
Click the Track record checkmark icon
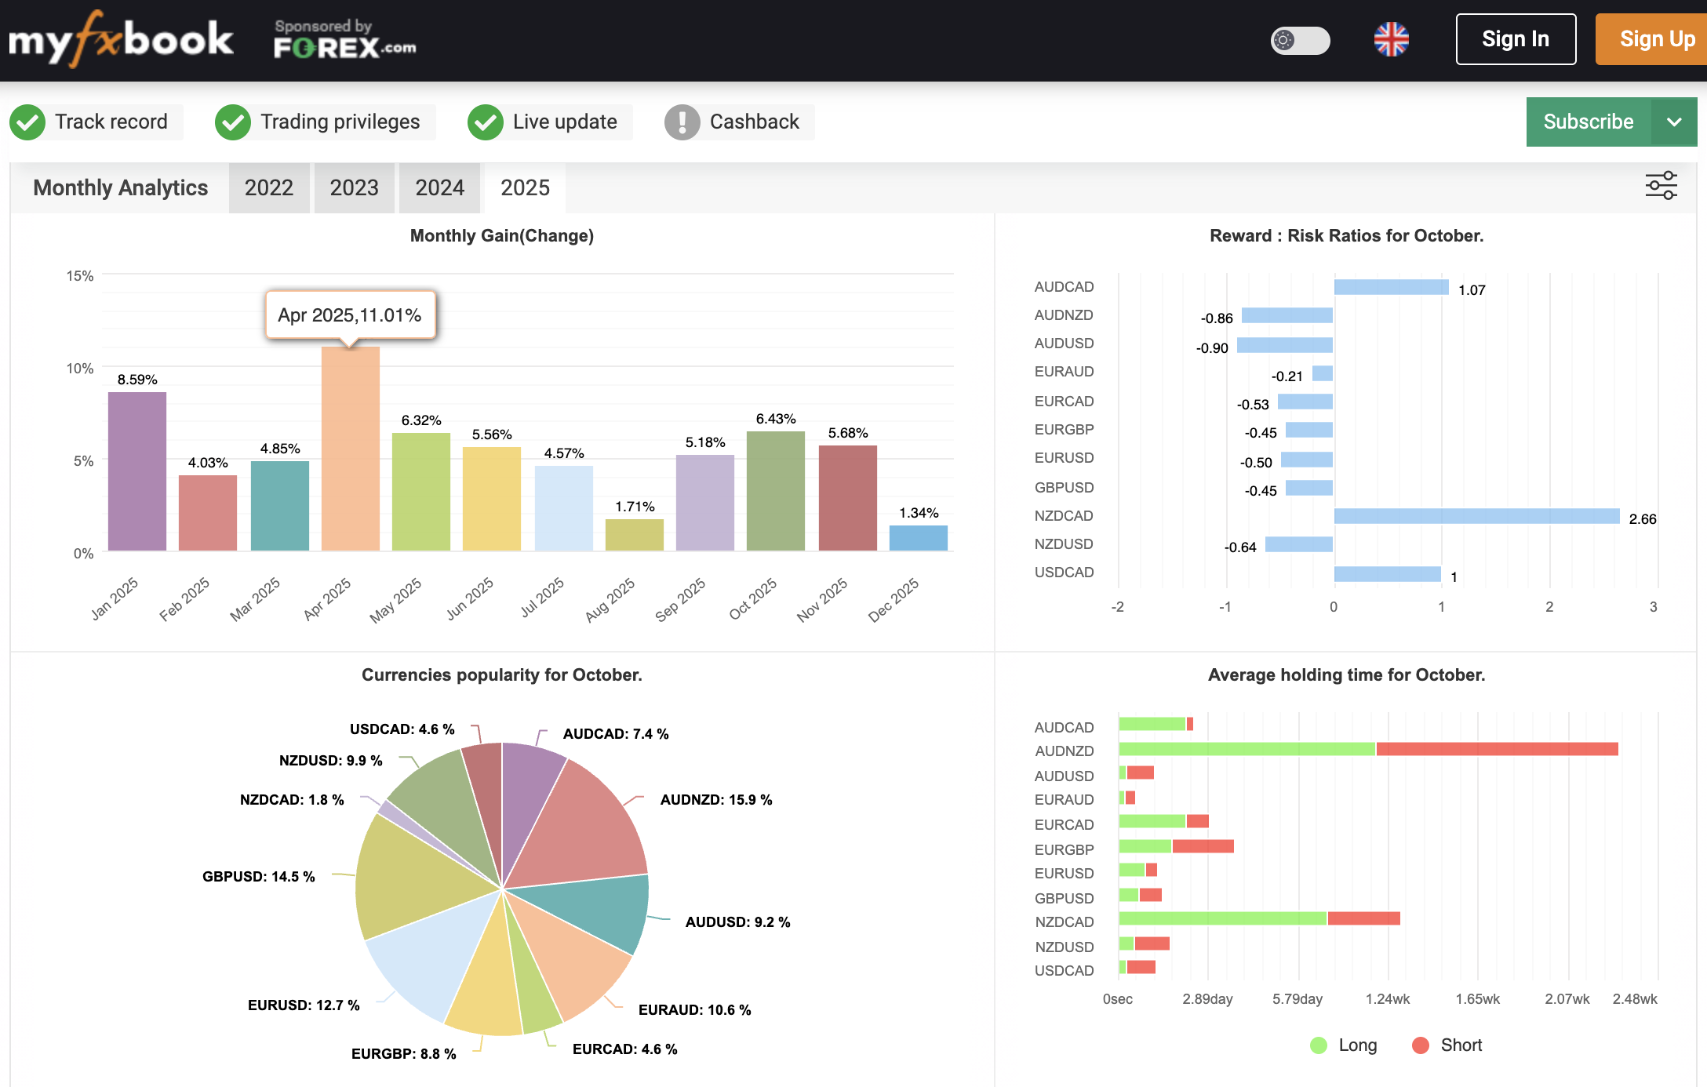[27, 122]
